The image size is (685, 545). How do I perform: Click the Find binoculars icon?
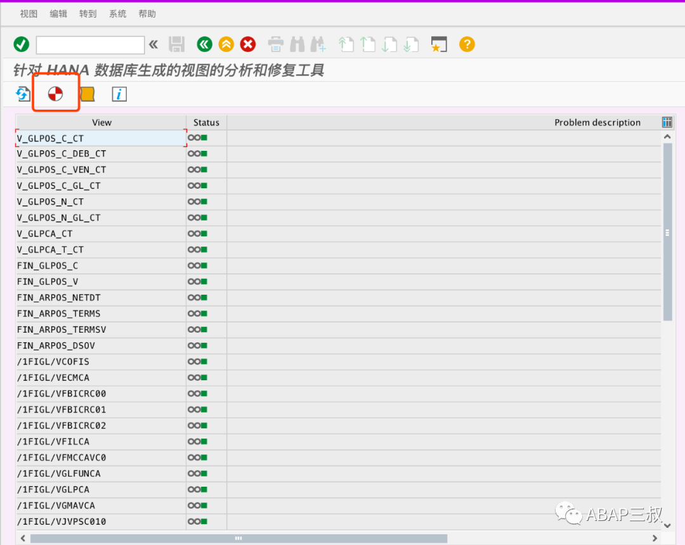pyautogui.click(x=297, y=44)
